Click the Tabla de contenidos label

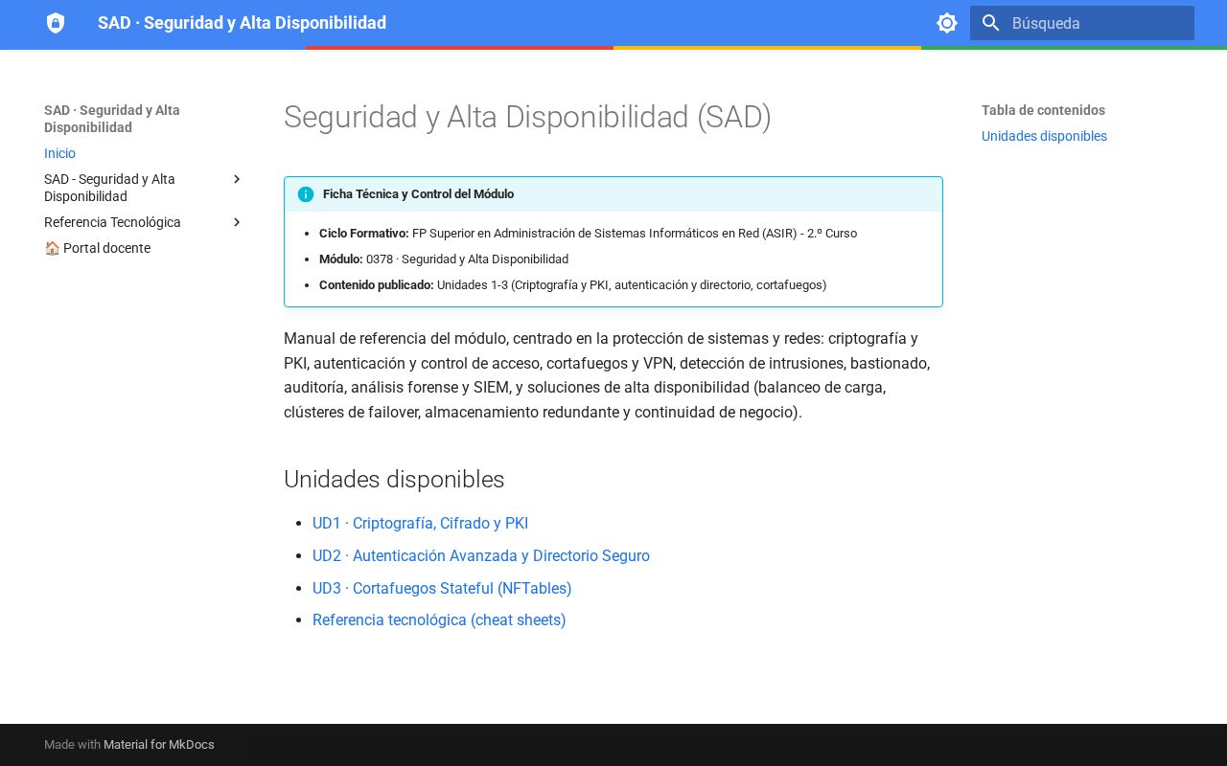1043,110
